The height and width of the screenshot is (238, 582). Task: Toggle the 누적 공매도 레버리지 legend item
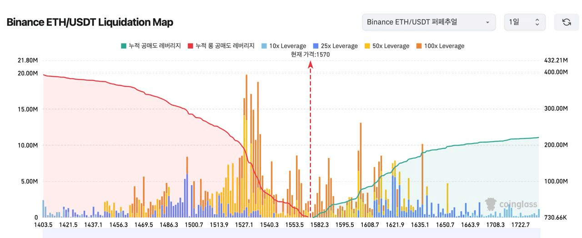pos(151,46)
